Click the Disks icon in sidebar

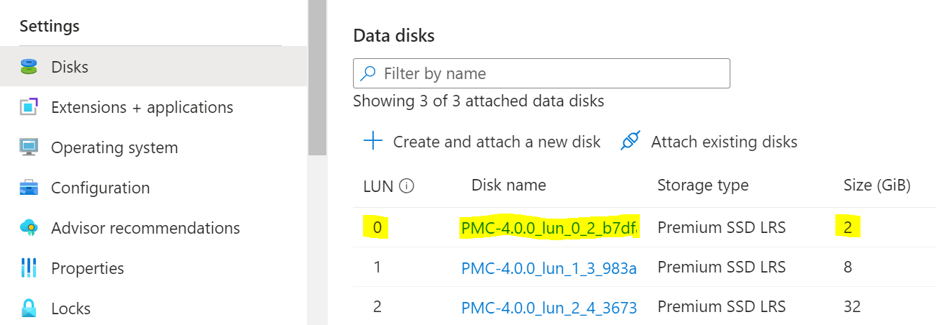(x=28, y=67)
